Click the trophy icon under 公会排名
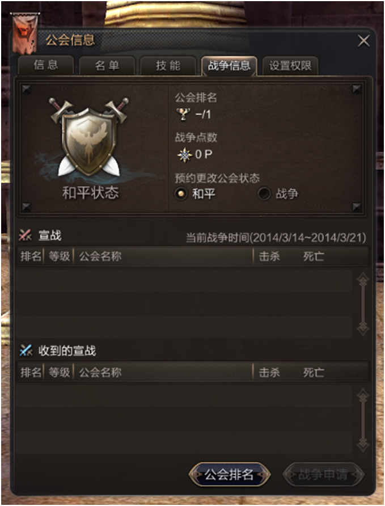 click(x=183, y=114)
